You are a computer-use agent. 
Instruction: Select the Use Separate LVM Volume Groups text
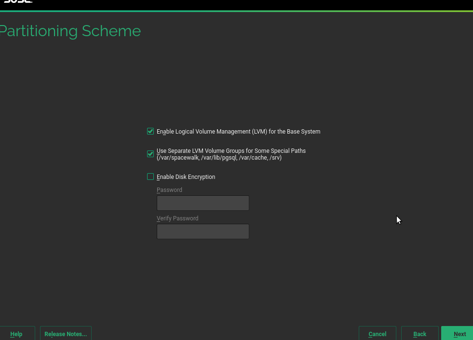coord(231,151)
